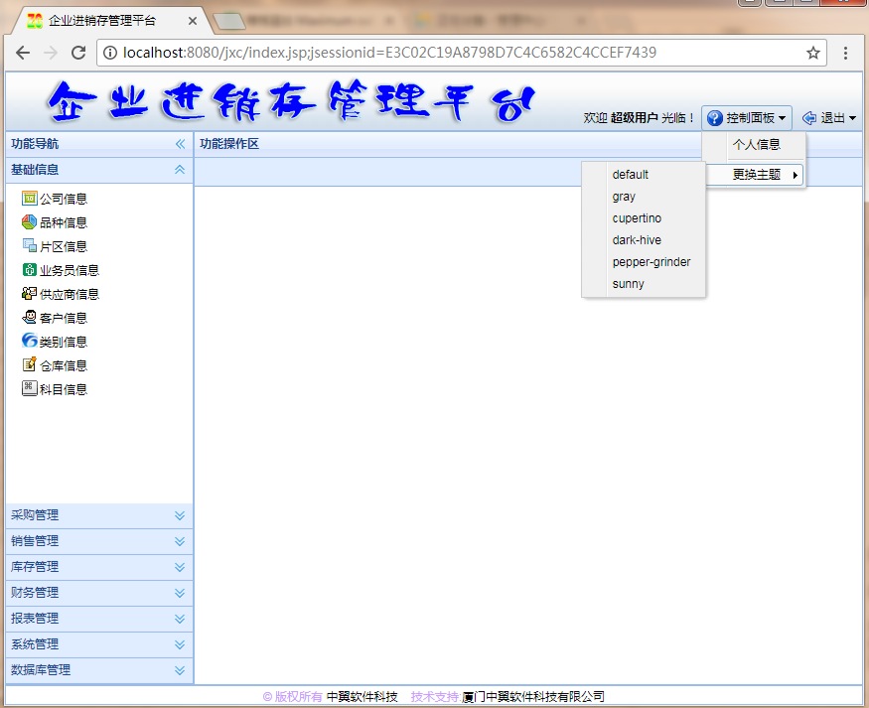Viewport: 869px width, 708px height.
Task: Select the gray theme from the menu
Action: 624,196
